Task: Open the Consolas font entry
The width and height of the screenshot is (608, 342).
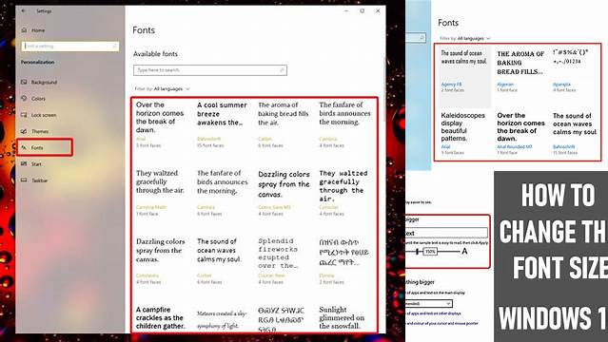Action: coord(344,193)
